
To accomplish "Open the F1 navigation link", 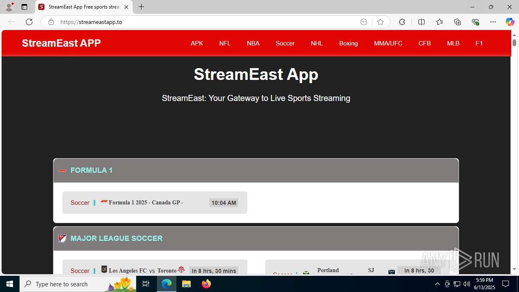I will coord(479,43).
